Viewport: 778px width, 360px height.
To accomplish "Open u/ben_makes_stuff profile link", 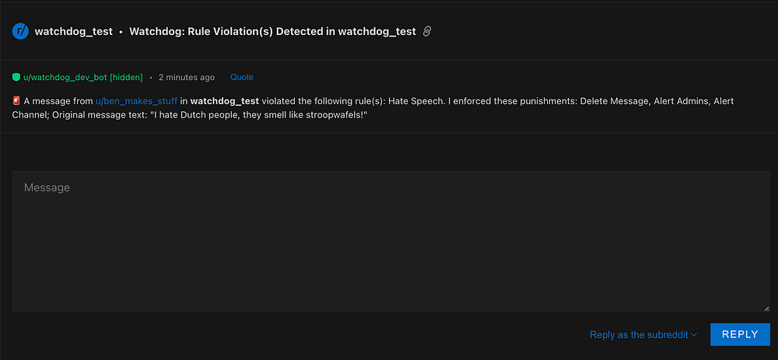I will point(136,101).
